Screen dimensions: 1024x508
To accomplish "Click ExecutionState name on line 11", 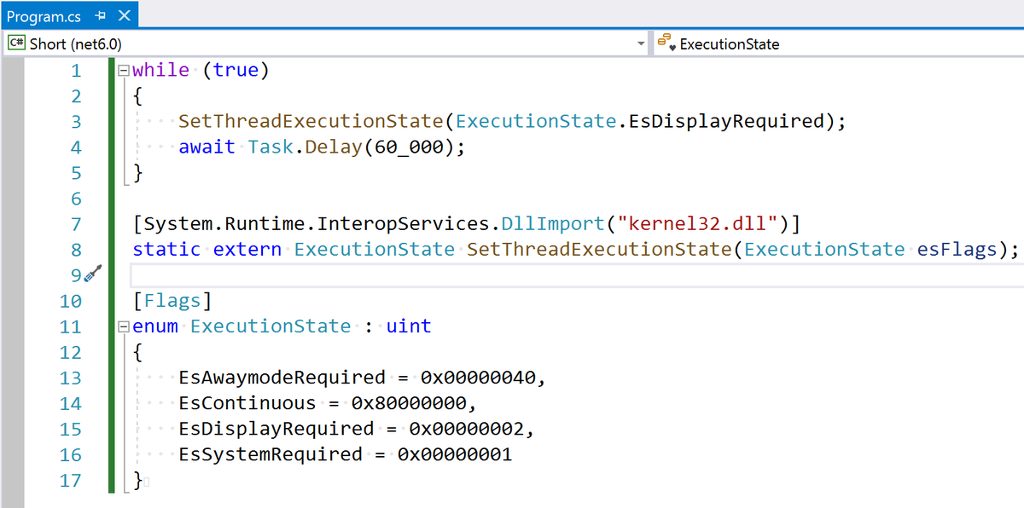I will click(x=271, y=326).
